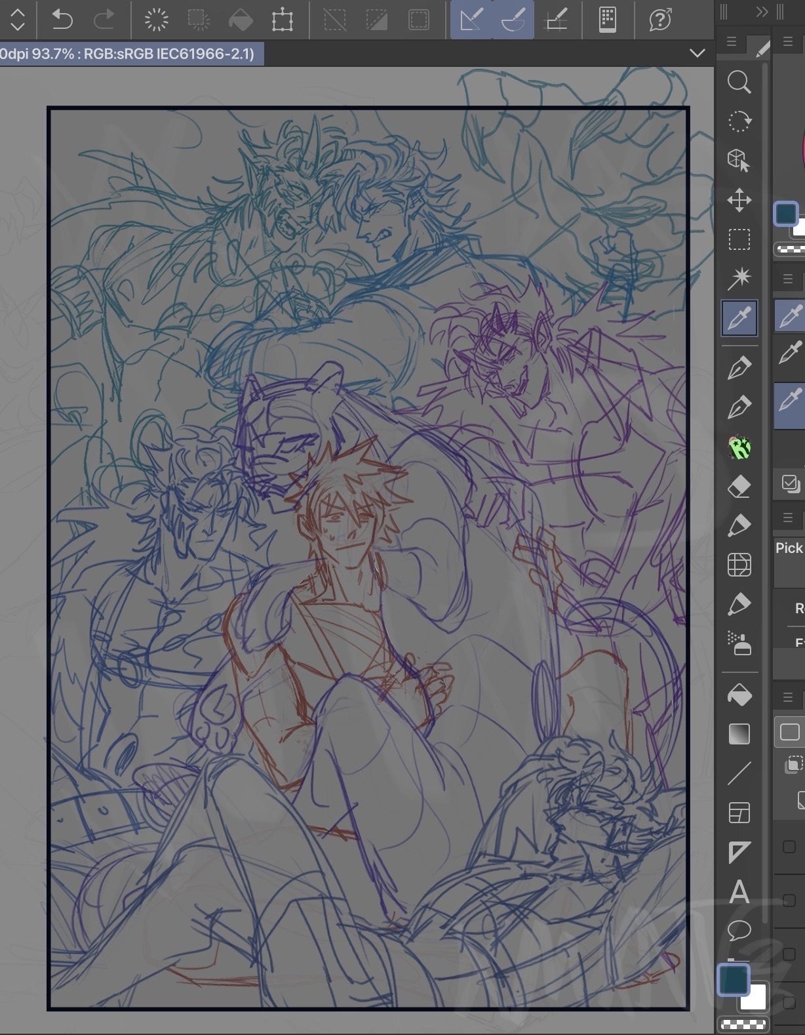Enable Snap to Grid
Viewport: 805px width, 1035px height.
click(x=557, y=20)
